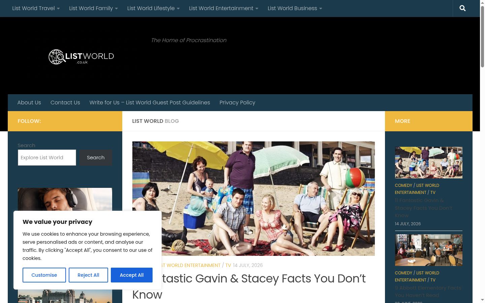
Task: Click the 'The Home of Procrastination' tagline
Action: coord(189,40)
